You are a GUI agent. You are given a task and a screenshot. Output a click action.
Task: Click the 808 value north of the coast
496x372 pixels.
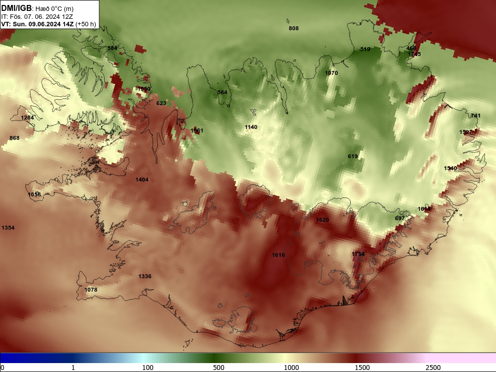pos(294,28)
